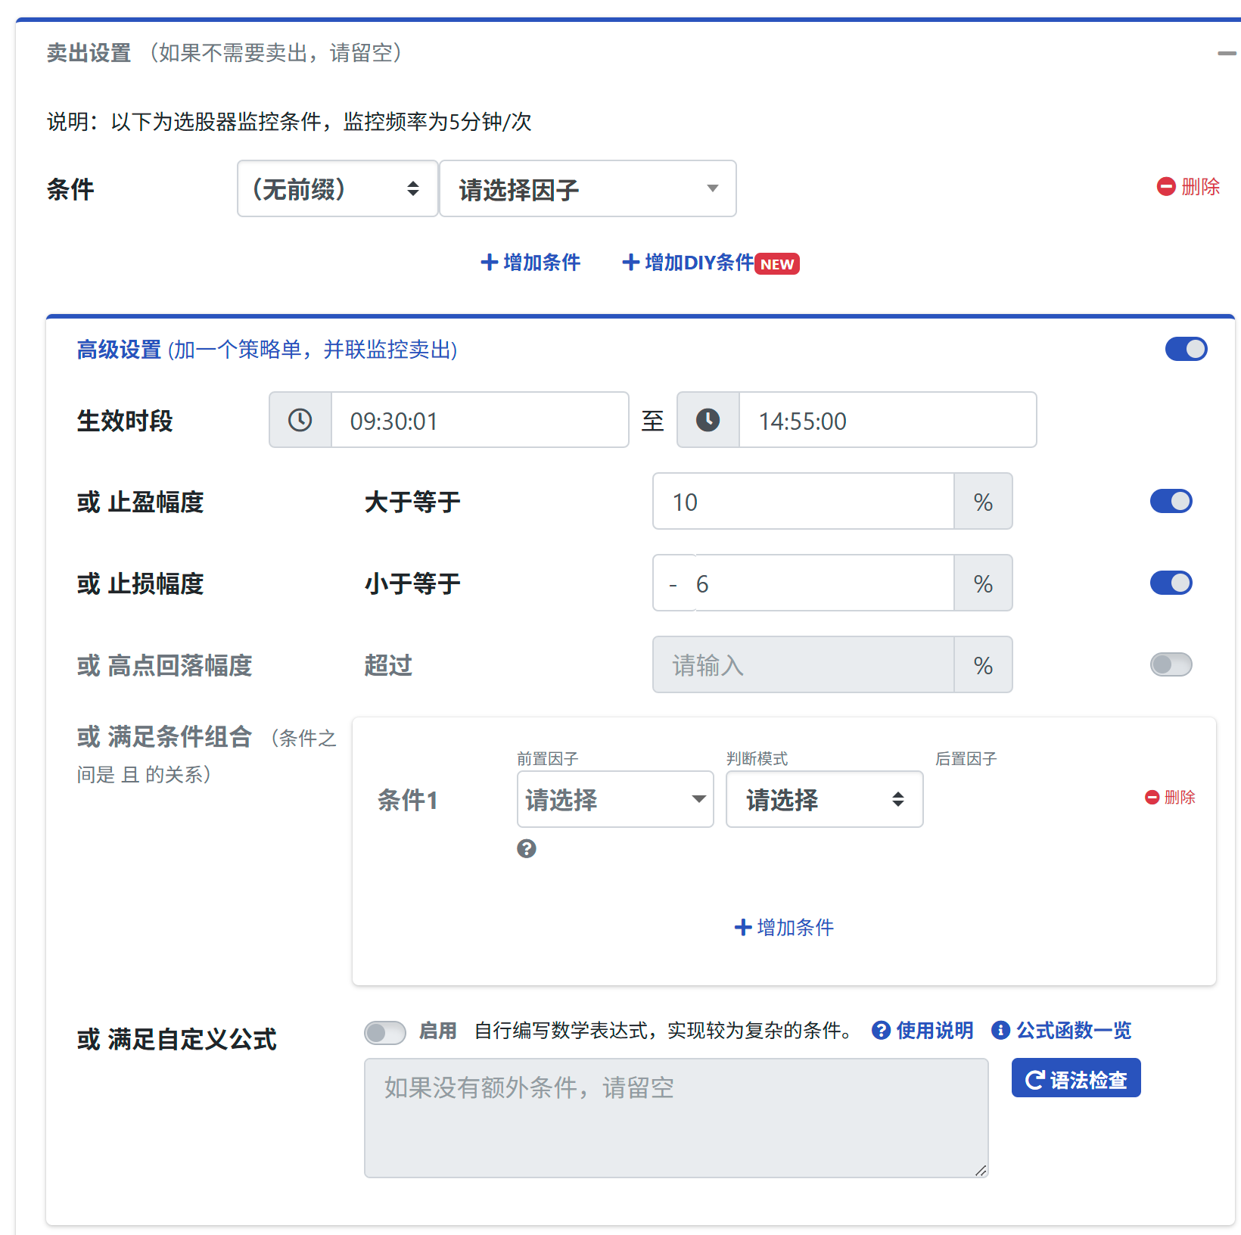
Task: Click 增加条件 inside the condition combination box
Action: point(784,927)
